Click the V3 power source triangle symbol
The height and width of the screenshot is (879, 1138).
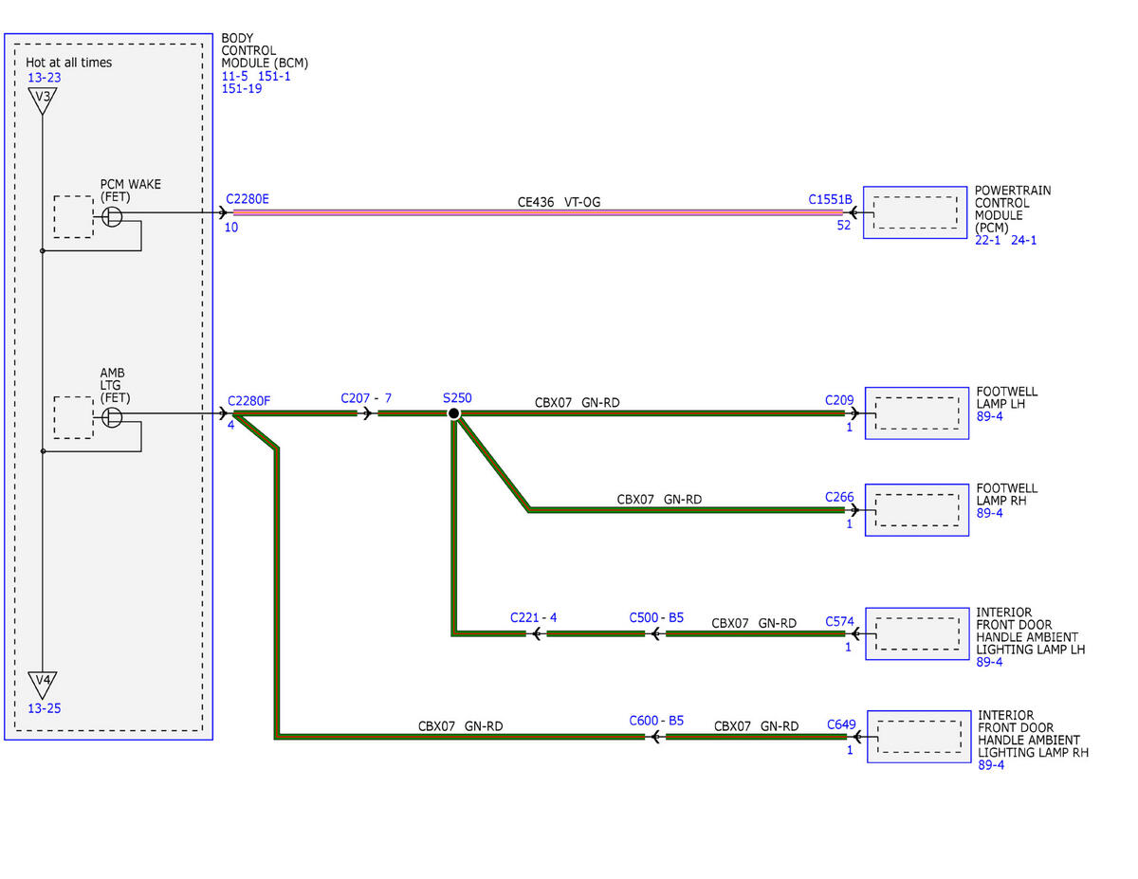click(x=42, y=101)
